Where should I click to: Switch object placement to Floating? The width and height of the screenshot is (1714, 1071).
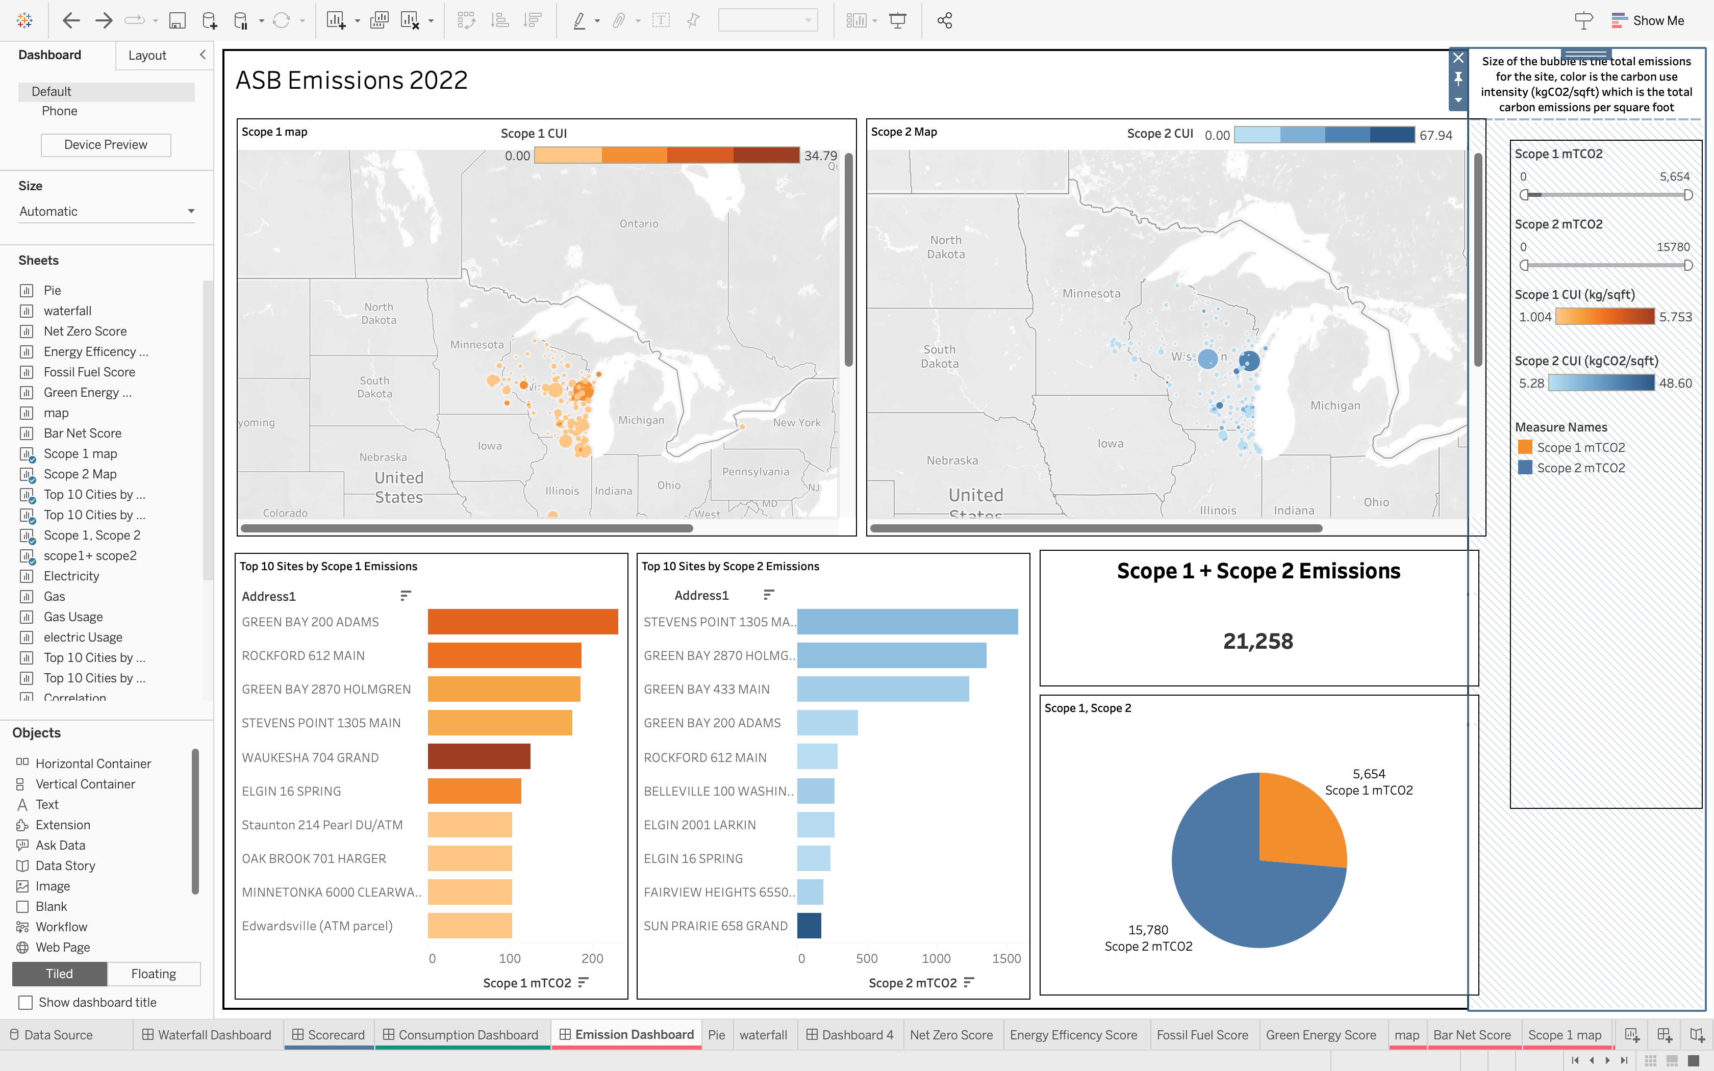pos(153,973)
